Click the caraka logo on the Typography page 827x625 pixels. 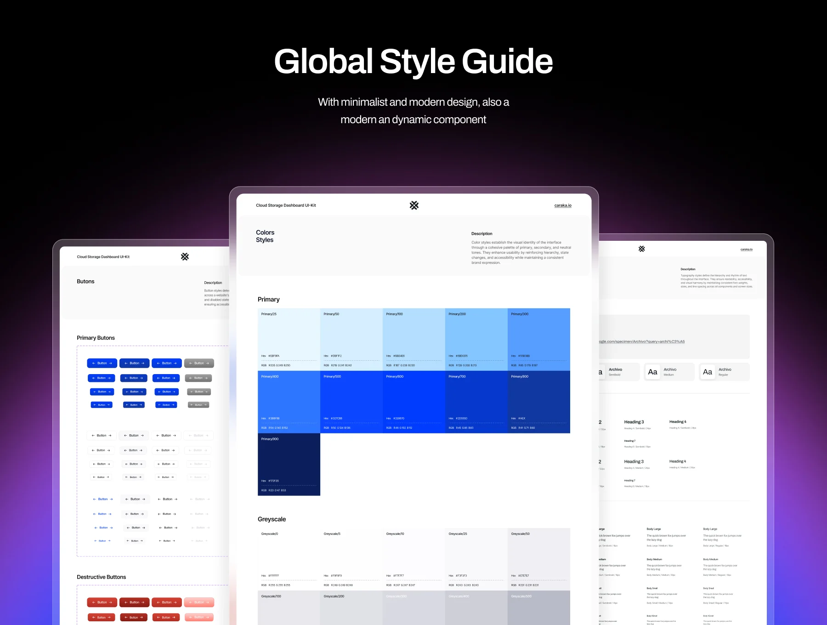[641, 249]
